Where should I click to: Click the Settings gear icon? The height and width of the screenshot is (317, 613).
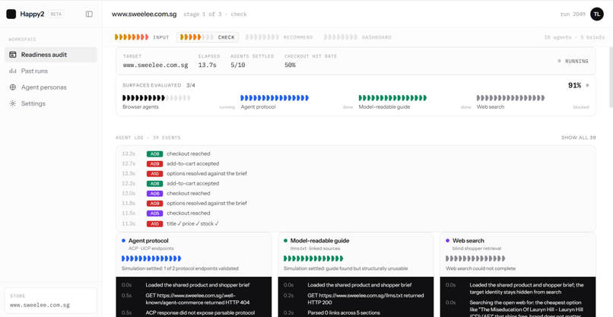pos(13,103)
